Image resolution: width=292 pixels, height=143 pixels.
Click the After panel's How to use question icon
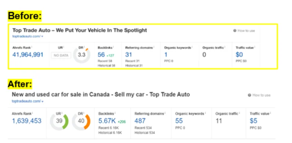(250, 95)
